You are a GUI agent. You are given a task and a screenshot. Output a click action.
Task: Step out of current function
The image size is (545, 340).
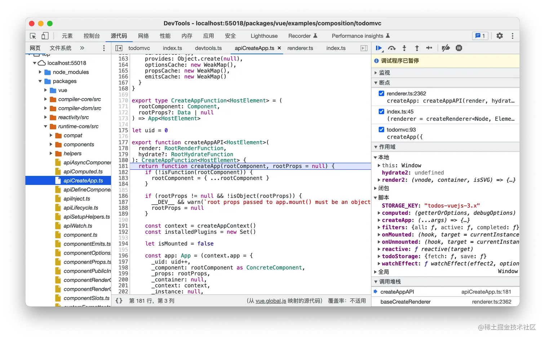(x=417, y=48)
